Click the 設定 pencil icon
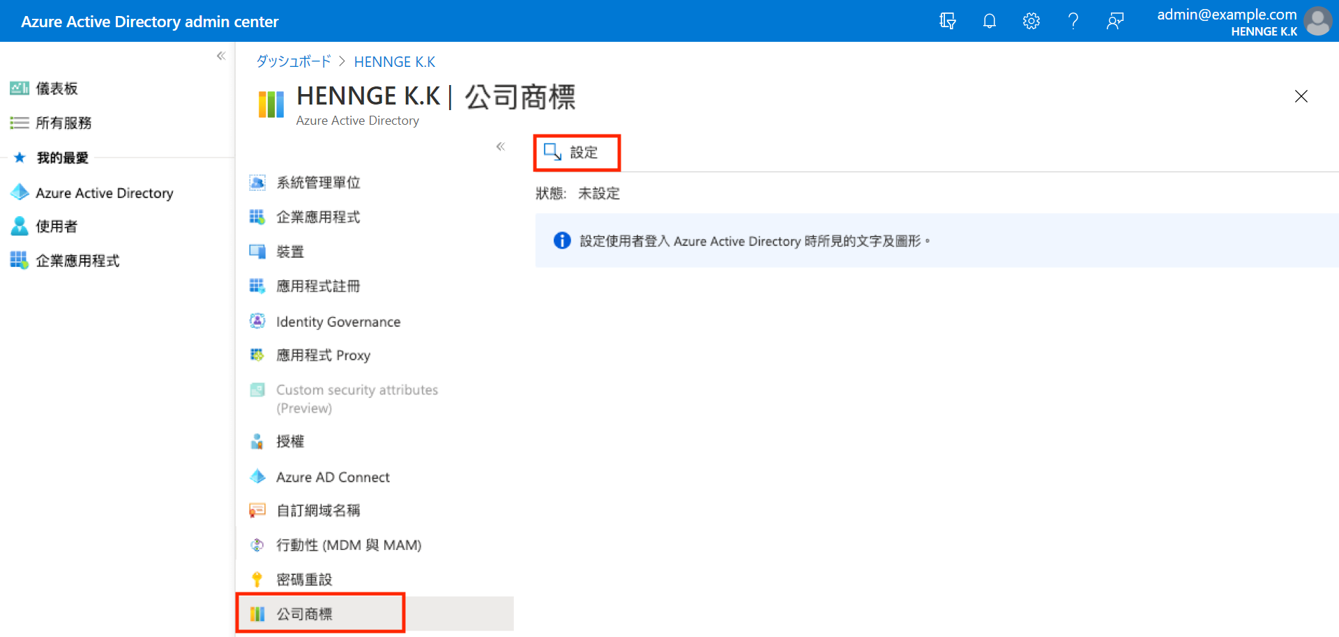 coord(552,152)
